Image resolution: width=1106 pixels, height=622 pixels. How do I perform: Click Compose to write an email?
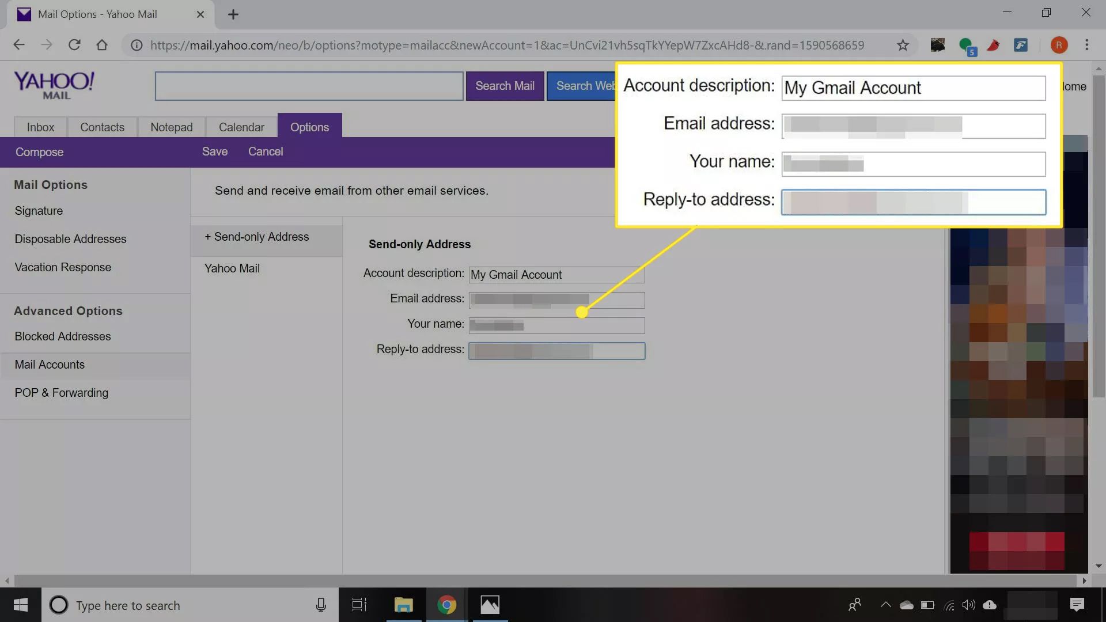39,152
